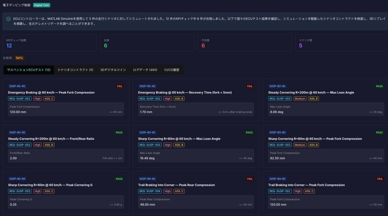
Task: Click the <= 95 mm threshold
Action: (x=376, y=205)
